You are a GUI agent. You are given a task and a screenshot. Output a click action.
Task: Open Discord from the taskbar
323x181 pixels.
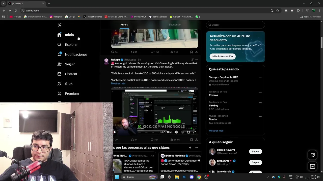pos(192,177)
